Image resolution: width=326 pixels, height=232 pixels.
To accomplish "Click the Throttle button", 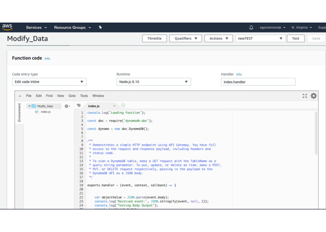I will pos(154,39).
